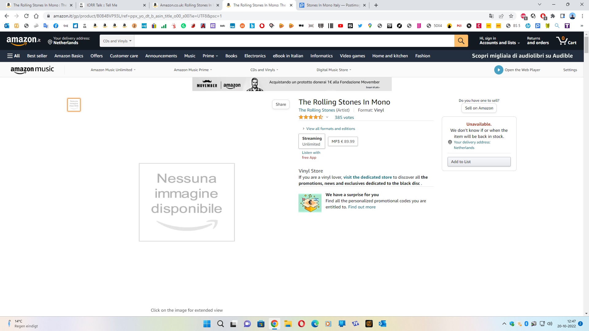Open new browser tab with plus icon
The height and width of the screenshot is (331, 589).
click(x=376, y=5)
